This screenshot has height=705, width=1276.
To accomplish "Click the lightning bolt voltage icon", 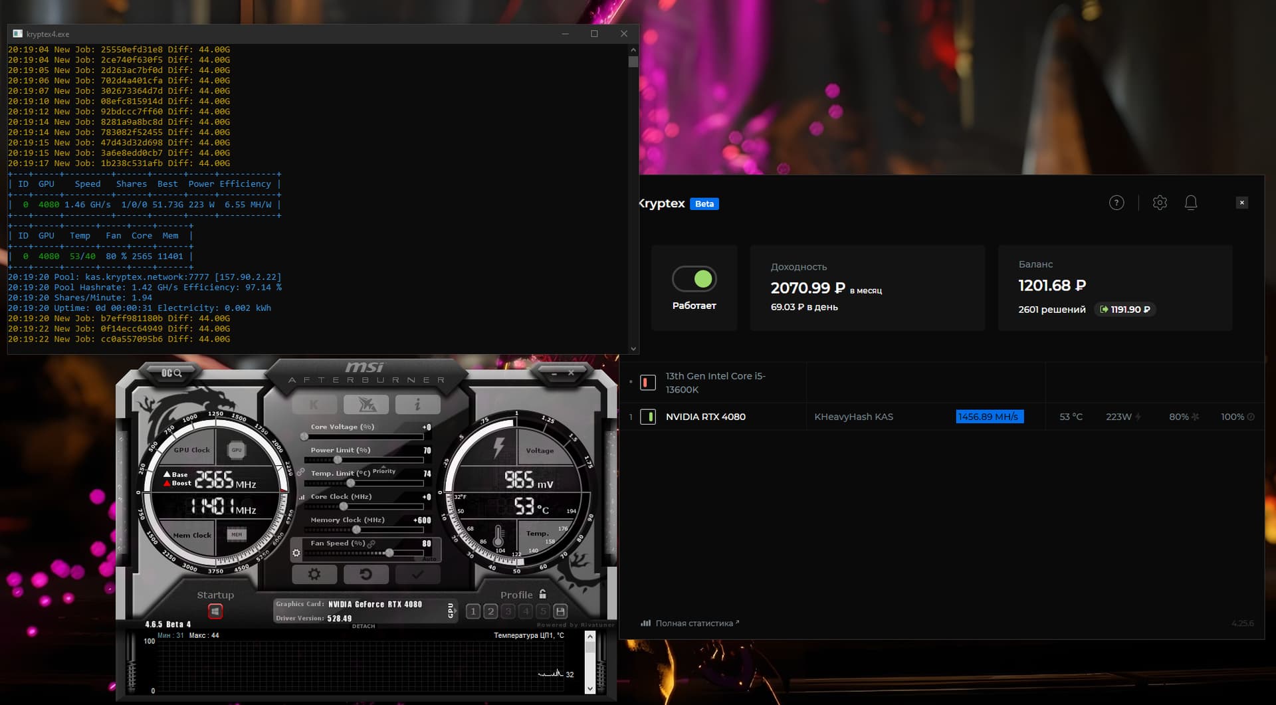I will pos(498,448).
